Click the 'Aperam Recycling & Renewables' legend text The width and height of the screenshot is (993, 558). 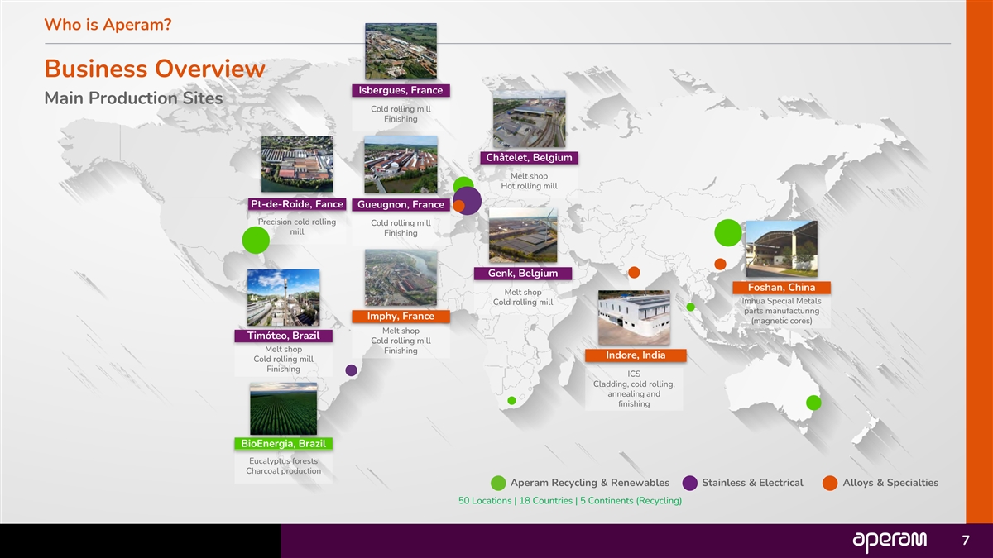[x=590, y=483]
